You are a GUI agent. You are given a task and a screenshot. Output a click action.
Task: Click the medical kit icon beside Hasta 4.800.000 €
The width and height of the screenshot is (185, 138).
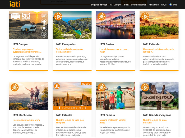pos(59,108)
